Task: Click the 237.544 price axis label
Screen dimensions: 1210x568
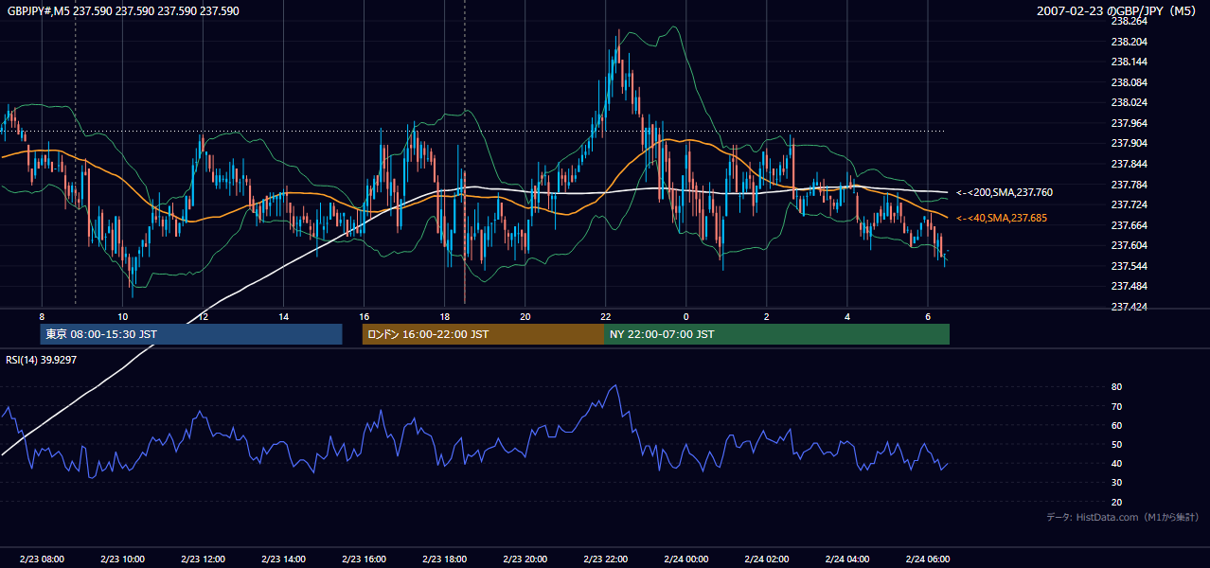Action: (x=1130, y=266)
